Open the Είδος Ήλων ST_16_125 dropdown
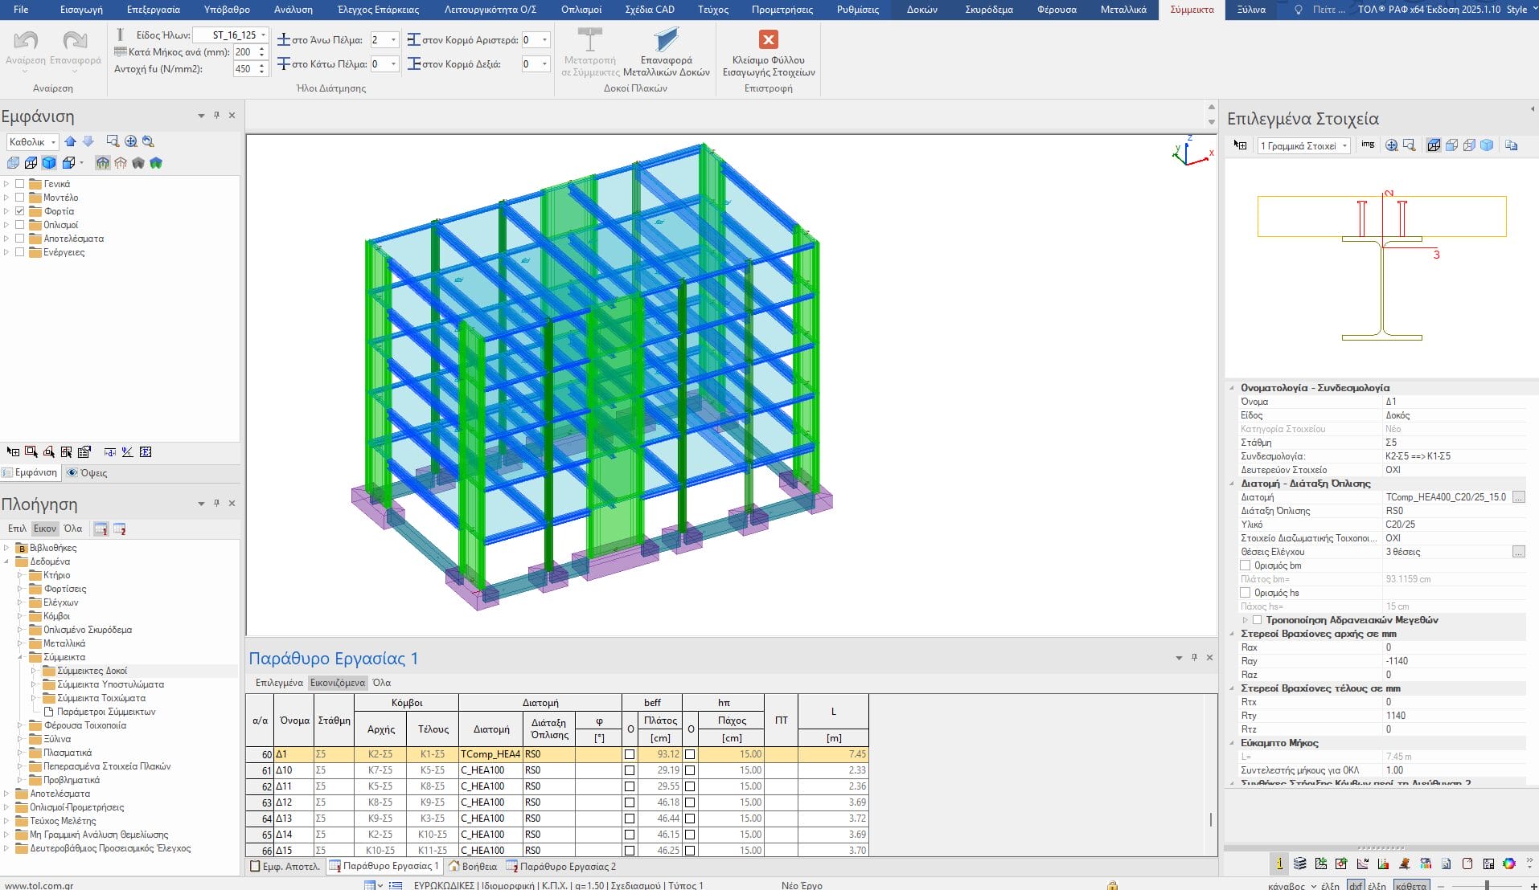The image size is (1539, 890). pos(263,35)
